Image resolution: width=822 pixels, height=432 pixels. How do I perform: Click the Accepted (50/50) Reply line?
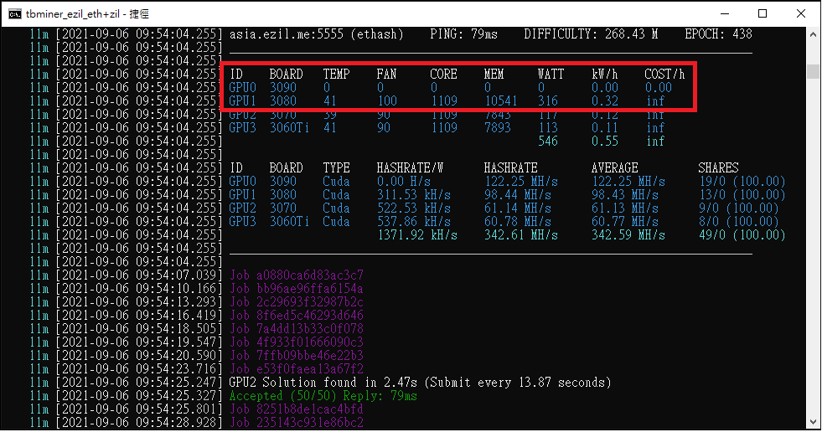pos(323,396)
